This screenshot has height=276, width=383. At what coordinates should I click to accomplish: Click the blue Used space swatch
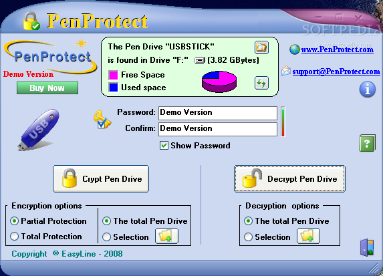[x=114, y=87]
